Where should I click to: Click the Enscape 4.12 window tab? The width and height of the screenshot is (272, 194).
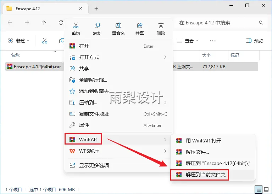tap(46, 8)
